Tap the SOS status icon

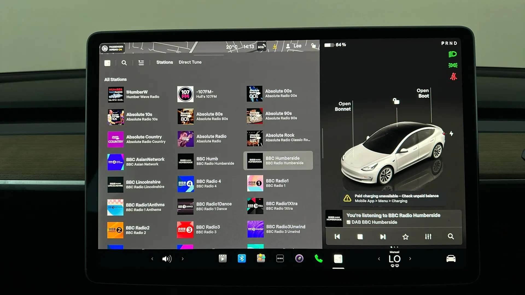tap(261, 47)
